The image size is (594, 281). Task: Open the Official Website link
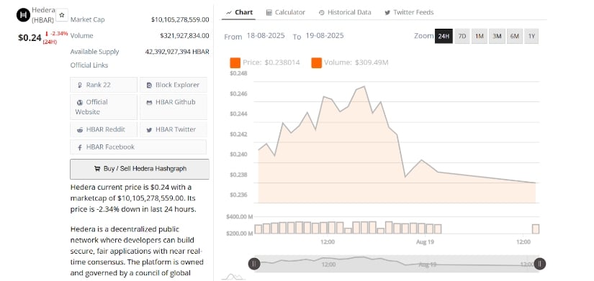click(x=104, y=106)
